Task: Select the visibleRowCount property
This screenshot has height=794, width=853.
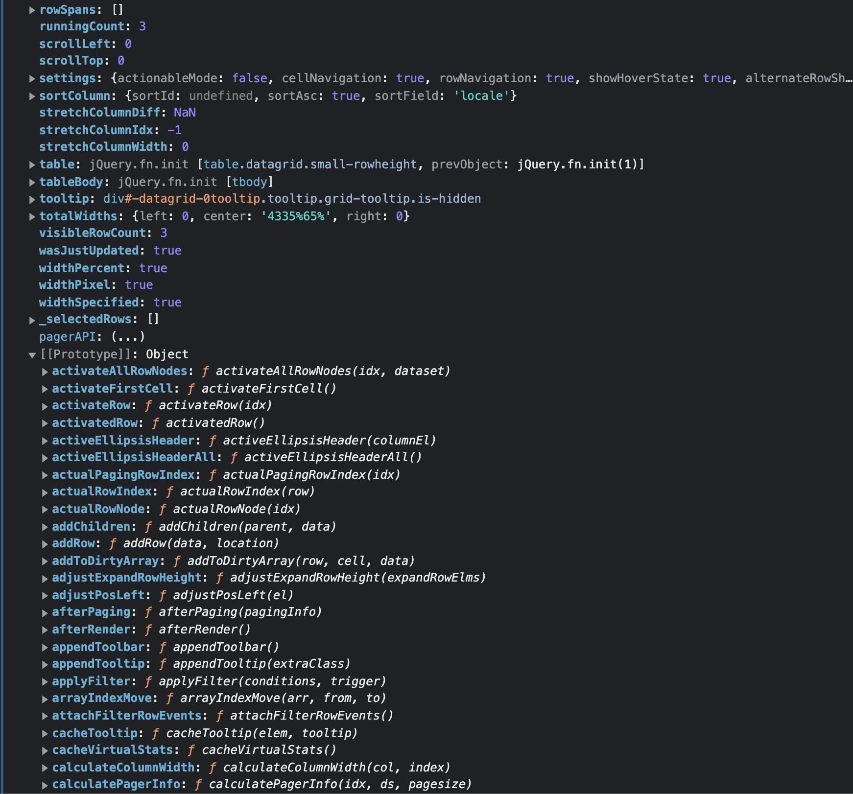Action: [93, 233]
